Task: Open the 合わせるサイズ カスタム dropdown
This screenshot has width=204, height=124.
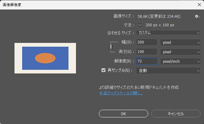Action: [x=168, y=33]
